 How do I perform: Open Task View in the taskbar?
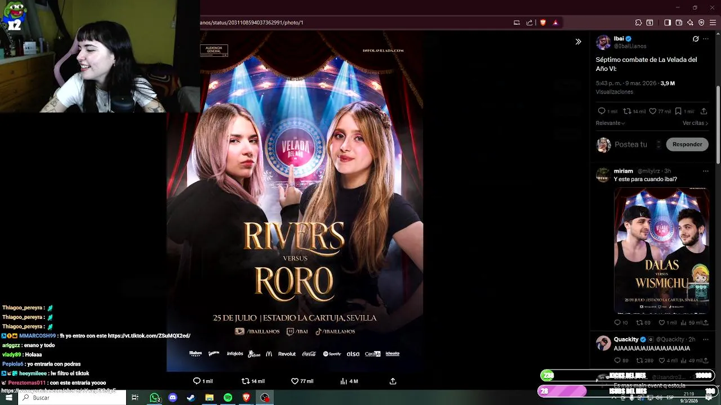pyautogui.click(x=135, y=398)
